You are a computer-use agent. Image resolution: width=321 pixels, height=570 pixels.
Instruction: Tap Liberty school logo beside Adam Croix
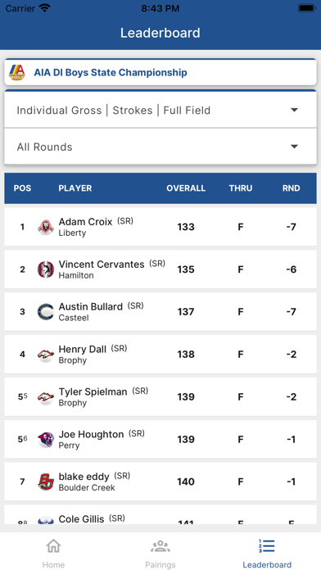point(46,227)
